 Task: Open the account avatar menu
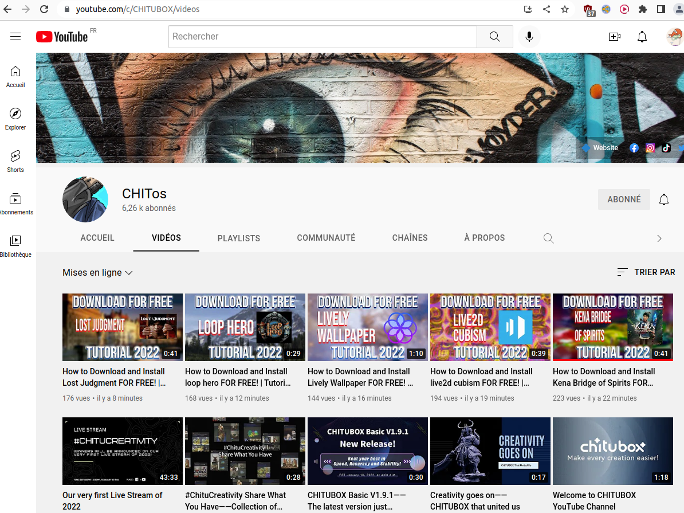click(675, 37)
